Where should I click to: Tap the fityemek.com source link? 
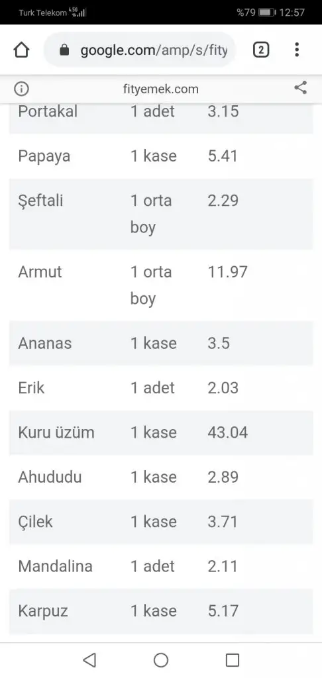point(160,89)
